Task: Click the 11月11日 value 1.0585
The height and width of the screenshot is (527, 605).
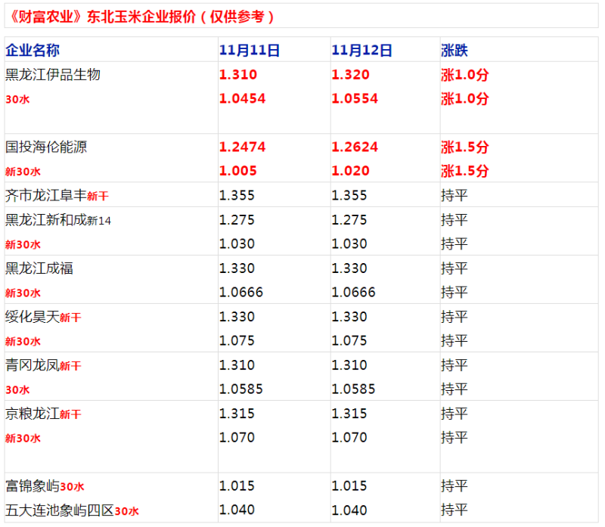Action: [x=241, y=389]
